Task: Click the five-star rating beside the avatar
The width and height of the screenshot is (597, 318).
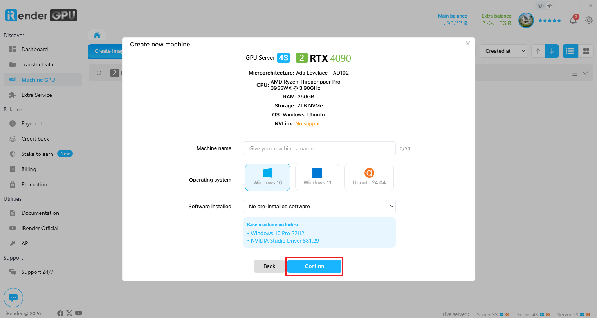Action: point(550,20)
